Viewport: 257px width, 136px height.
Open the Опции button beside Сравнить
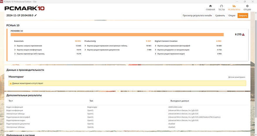click(x=232, y=16)
